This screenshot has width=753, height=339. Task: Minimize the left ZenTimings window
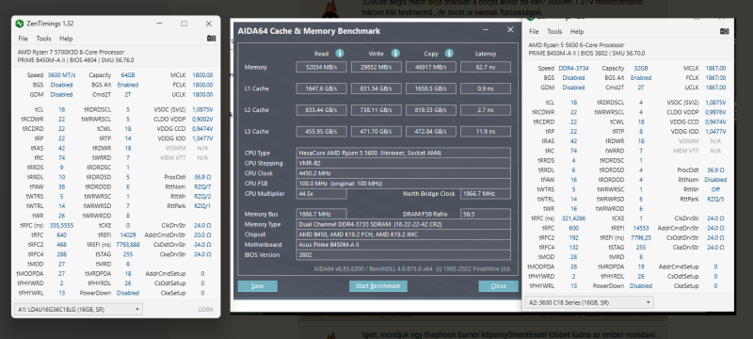click(159, 24)
